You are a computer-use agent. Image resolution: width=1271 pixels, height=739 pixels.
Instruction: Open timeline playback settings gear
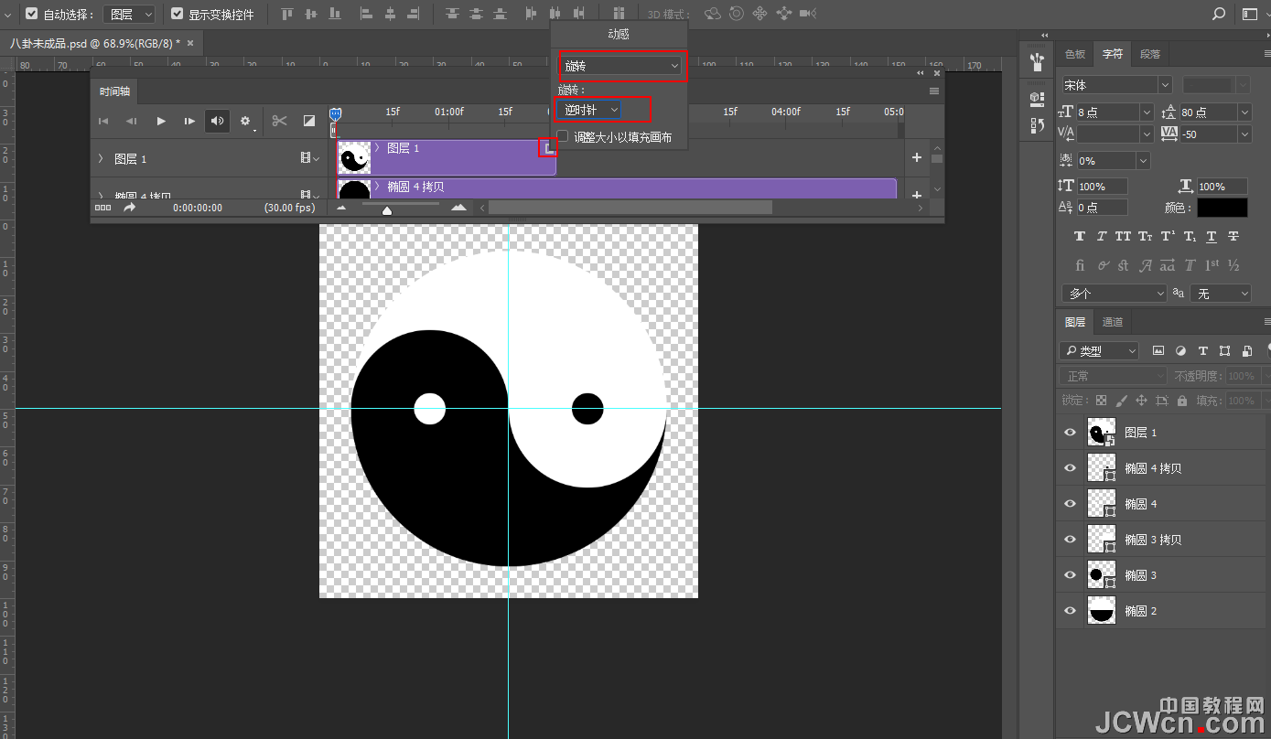[x=245, y=121]
